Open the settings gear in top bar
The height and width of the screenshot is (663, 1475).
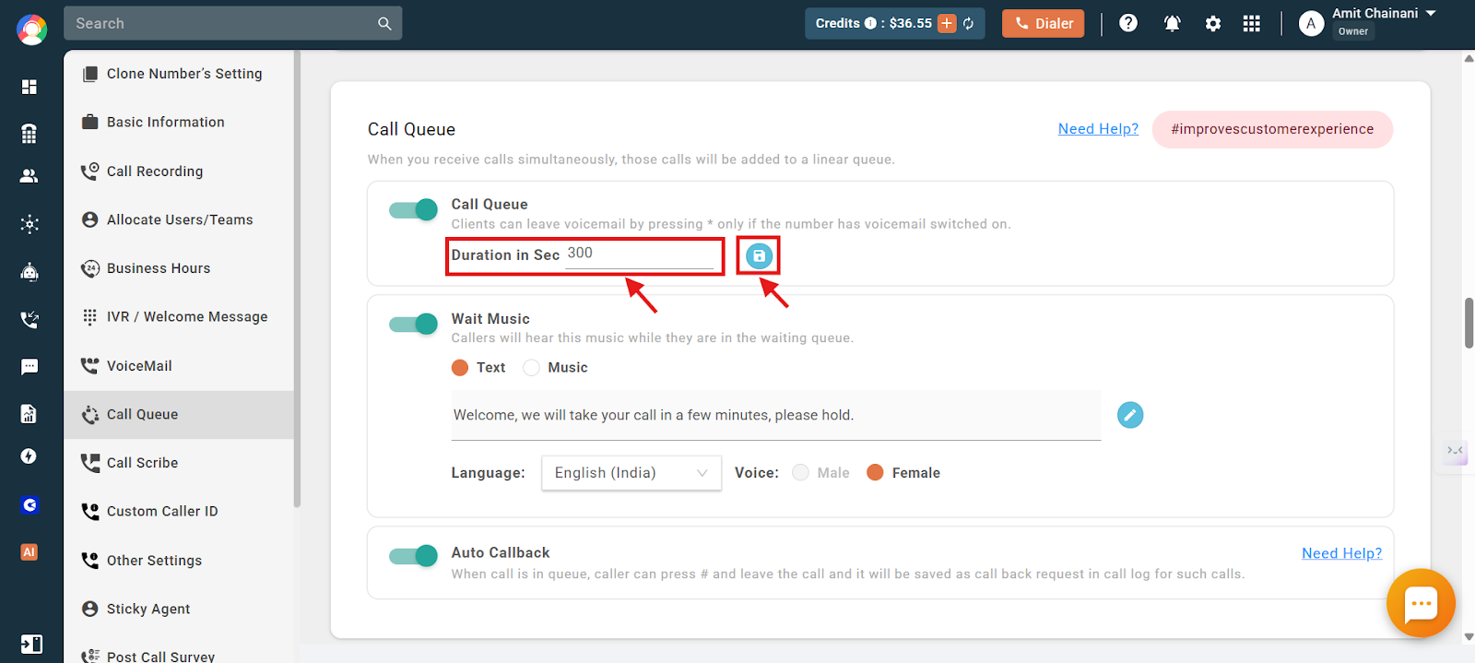pos(1213,24)
